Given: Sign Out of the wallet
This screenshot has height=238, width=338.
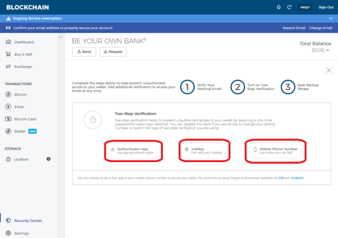Looking at the screenshot, I should click(326, 7).
